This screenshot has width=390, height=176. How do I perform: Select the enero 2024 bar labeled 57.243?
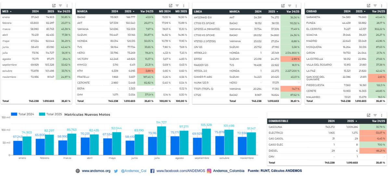[x=18, y=147]
